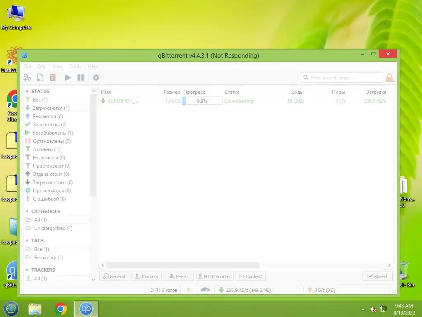Collapse the STATUS section
The width and height of the screenshot is (422, 317).
click(x=27, y=91)
